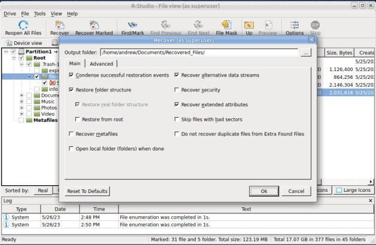Click the info icon of the 2:50 PM log entry
Viewport: 376px width, 245px height.
coord(6,225)
